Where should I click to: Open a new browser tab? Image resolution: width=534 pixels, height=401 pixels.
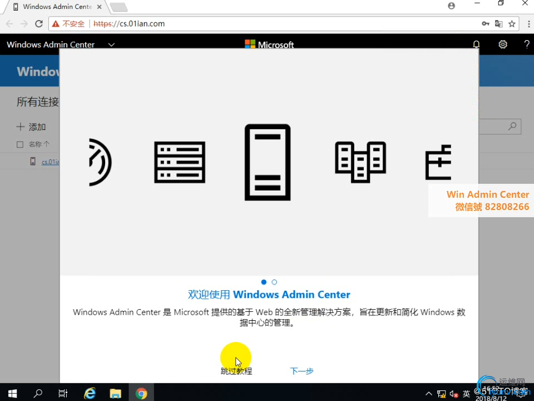pos(119,7)
